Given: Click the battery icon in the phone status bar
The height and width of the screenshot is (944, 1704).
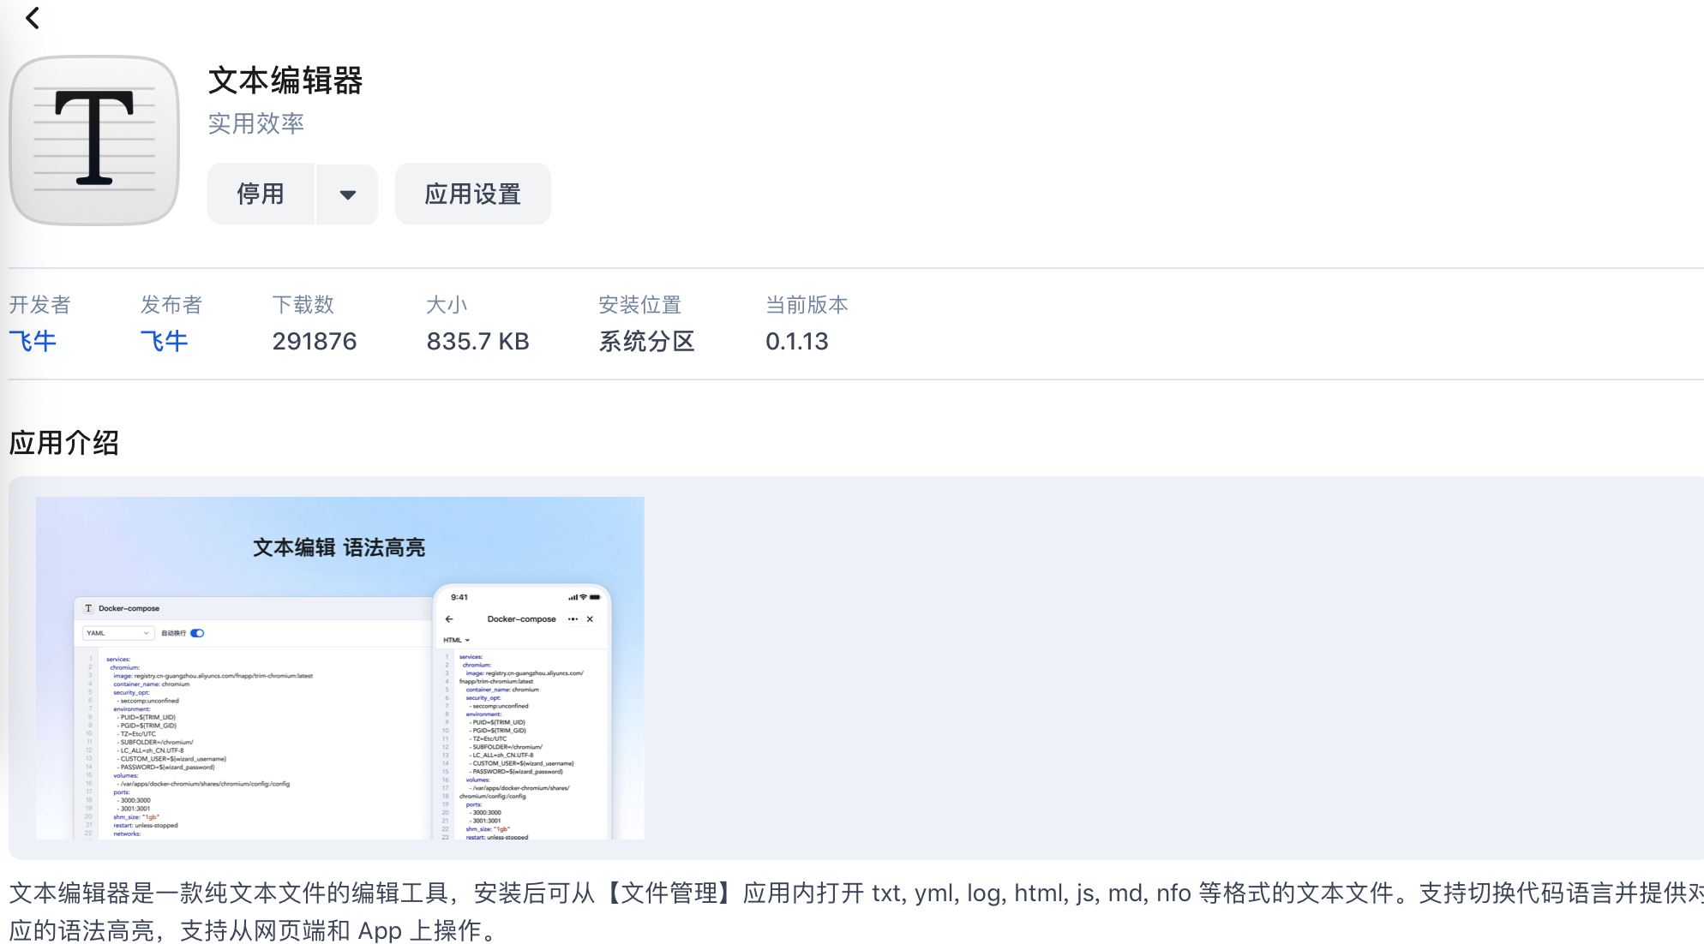Looking at the screenshot, I should 595,597.
